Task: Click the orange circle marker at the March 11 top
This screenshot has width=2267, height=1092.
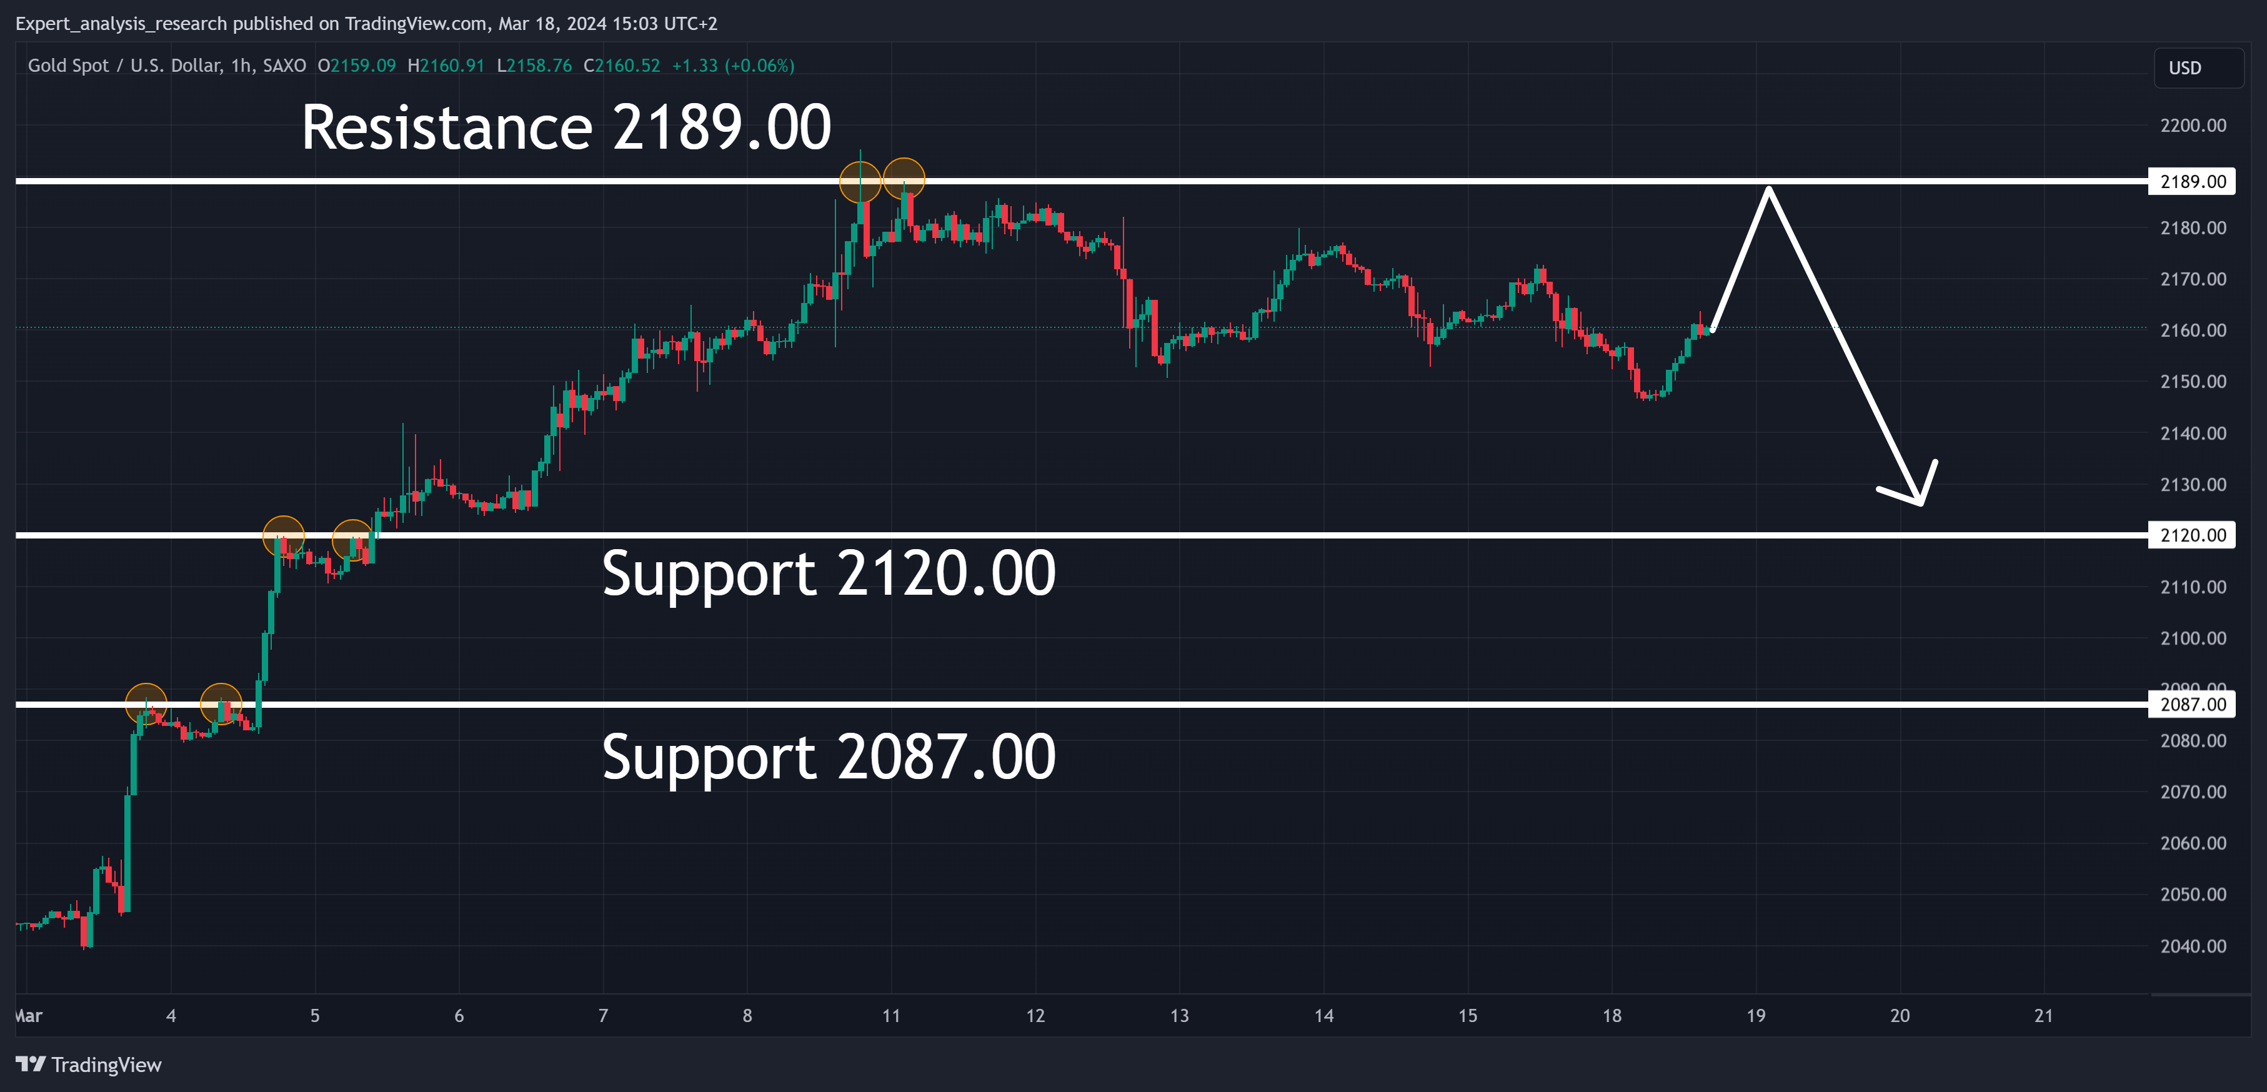Action: coord(904,179)
